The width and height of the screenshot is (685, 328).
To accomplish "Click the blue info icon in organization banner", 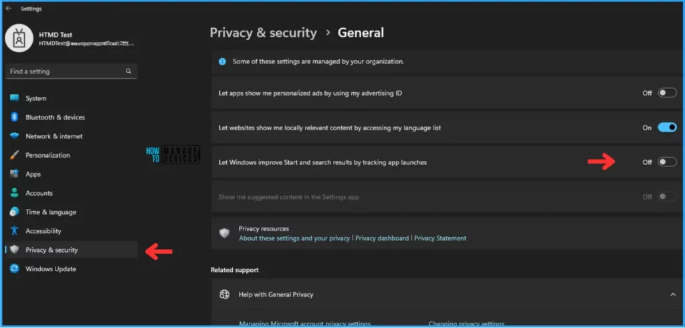I will pos(222,61).
